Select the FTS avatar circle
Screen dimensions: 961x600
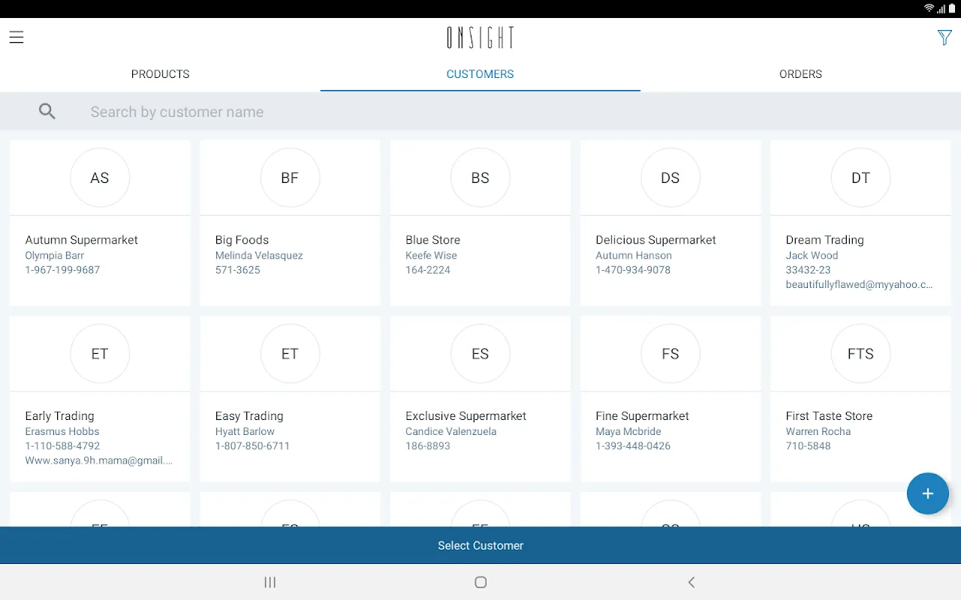(x=860, y=354)
